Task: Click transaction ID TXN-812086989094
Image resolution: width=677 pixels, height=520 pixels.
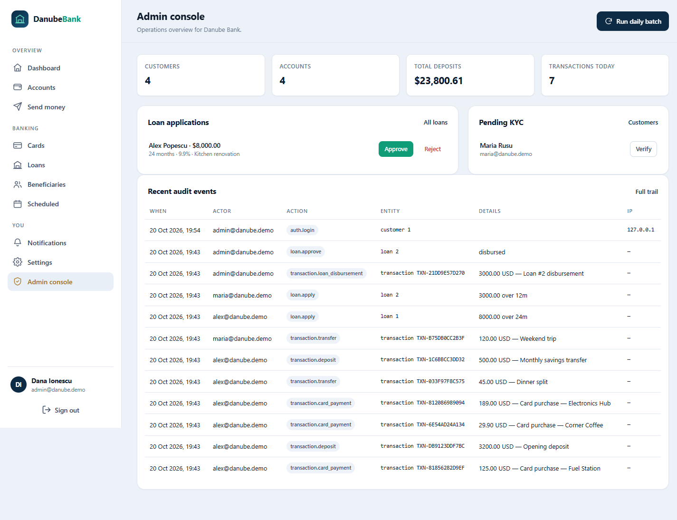Action: coord(440,403)
